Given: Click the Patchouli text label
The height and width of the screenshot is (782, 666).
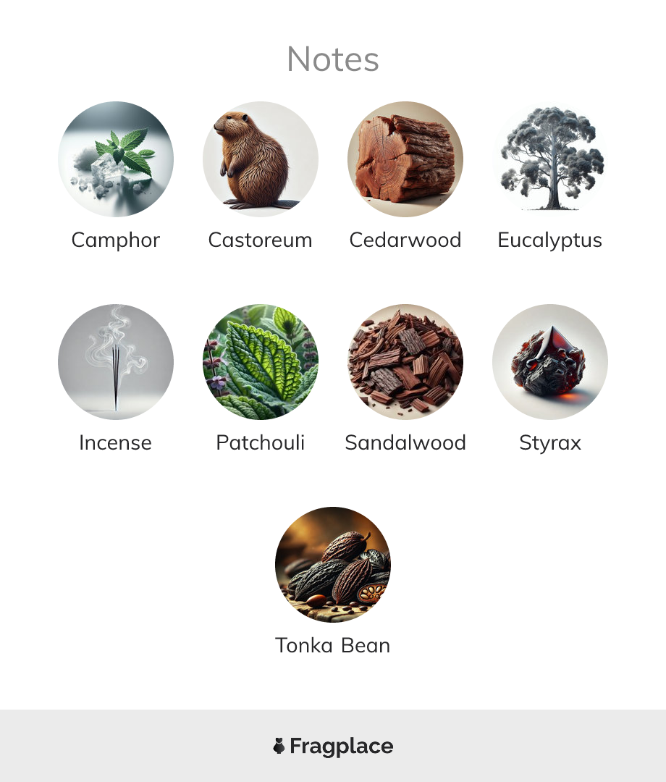Looking at the screenshot, I should click(260, 442).
